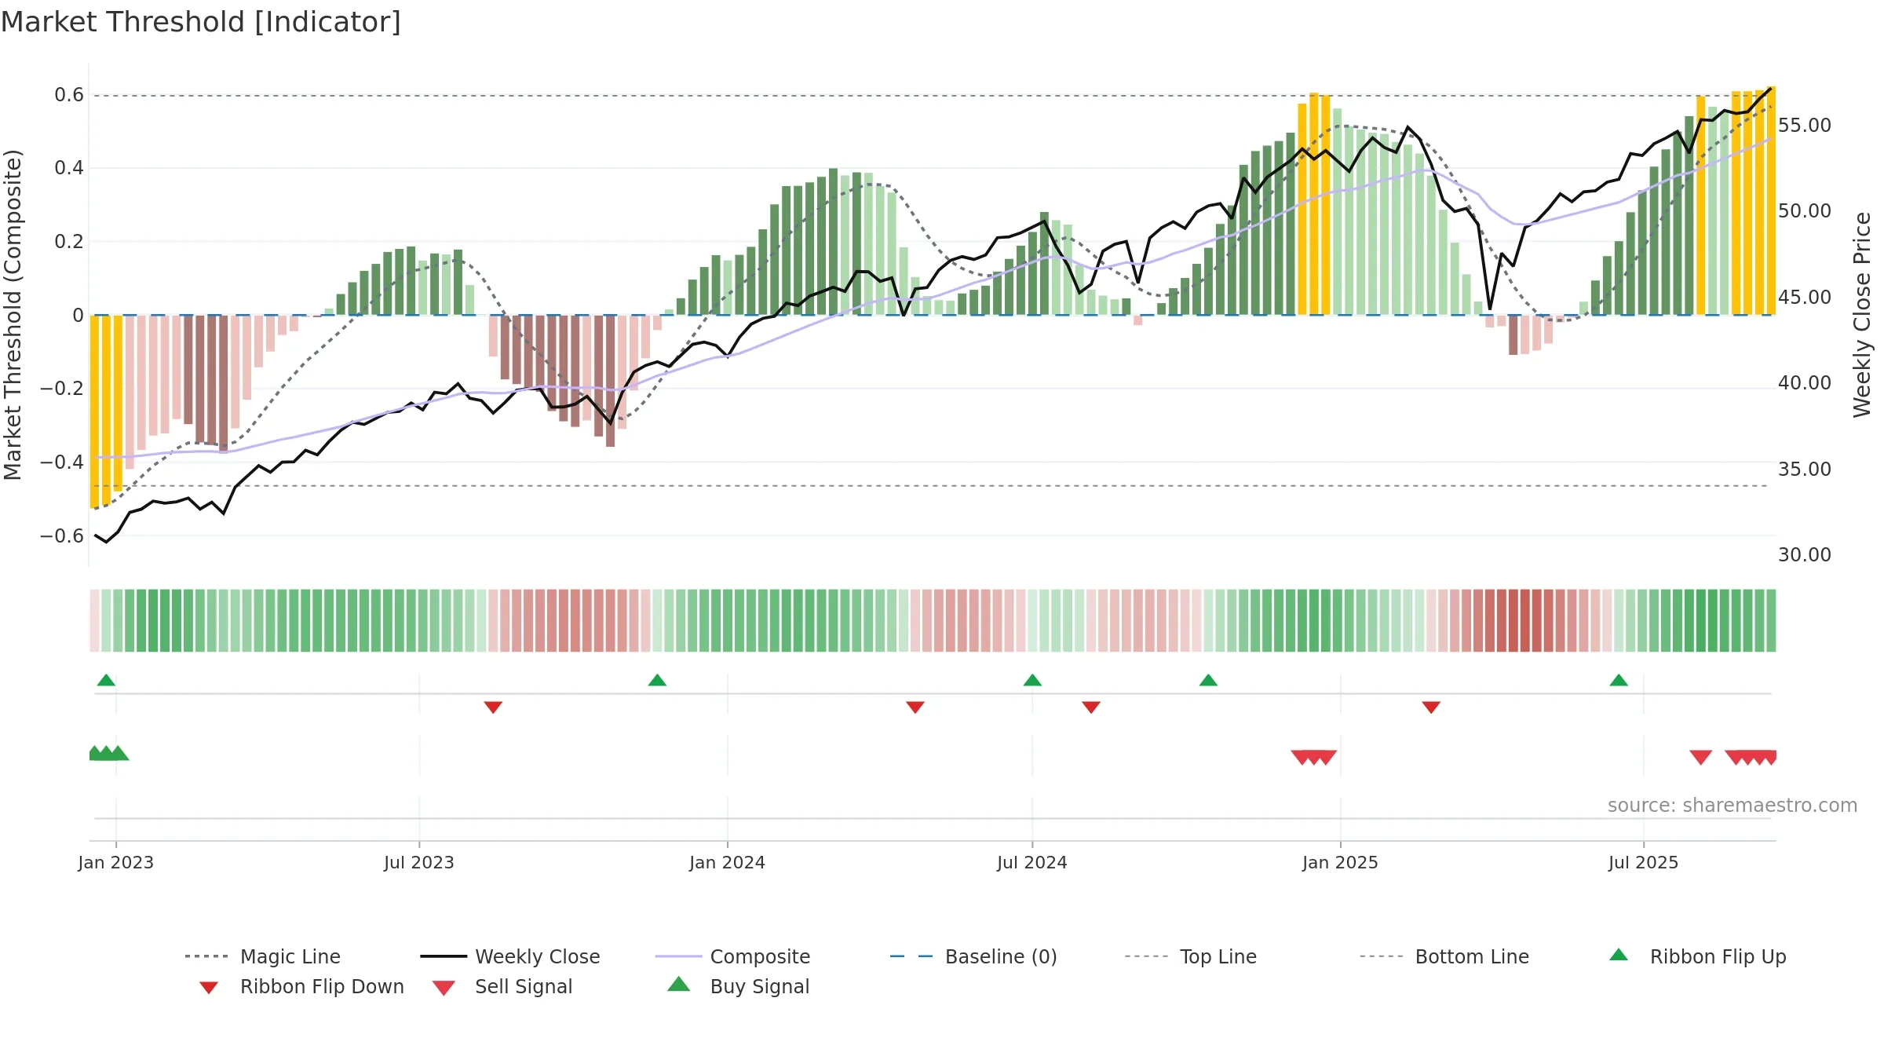Click the flip-up triangle on Jul 2024 gridline

click(x=1032, y=680)
